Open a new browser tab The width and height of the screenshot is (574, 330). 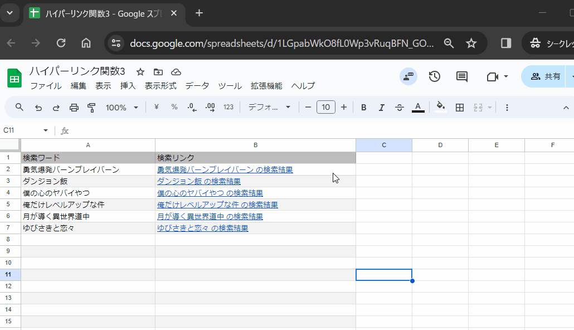coord(199,13)
